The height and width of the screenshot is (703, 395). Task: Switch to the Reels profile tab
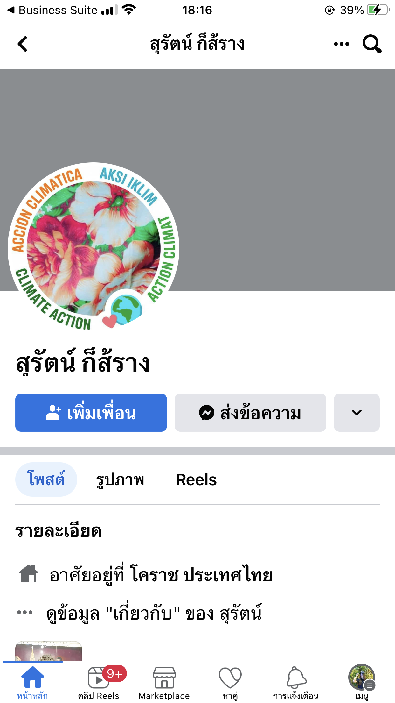196,479
